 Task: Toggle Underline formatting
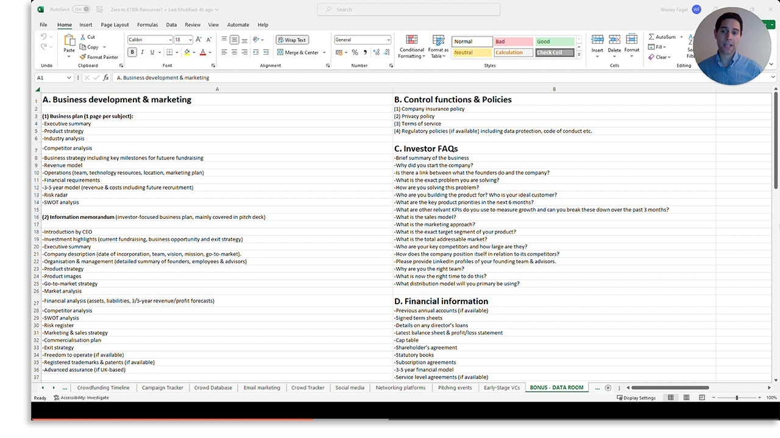pyautogui.click(x=152, y=52)
